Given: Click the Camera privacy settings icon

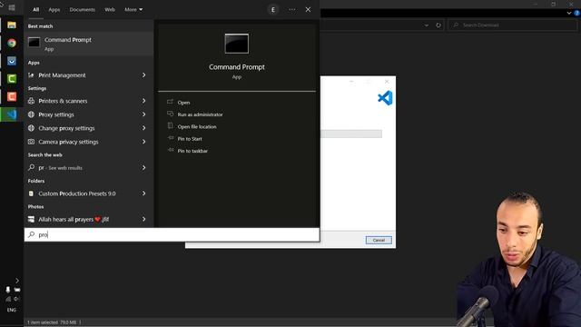Looking at the screenshot, I should (31, 142).
